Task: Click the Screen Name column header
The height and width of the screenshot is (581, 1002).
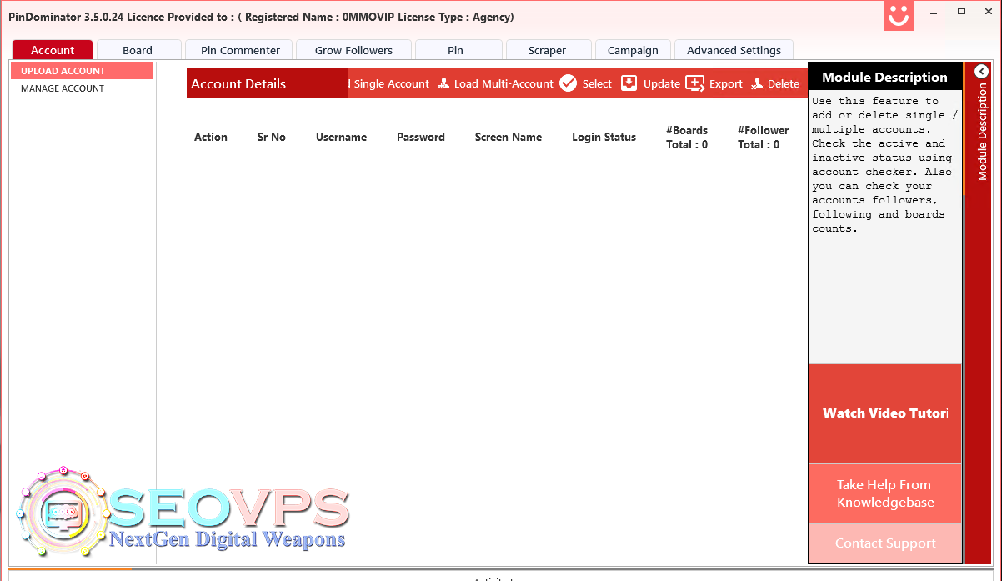Action: (509, 137)
